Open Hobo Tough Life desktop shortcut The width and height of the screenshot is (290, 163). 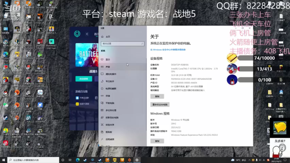[x=40, y=18]
